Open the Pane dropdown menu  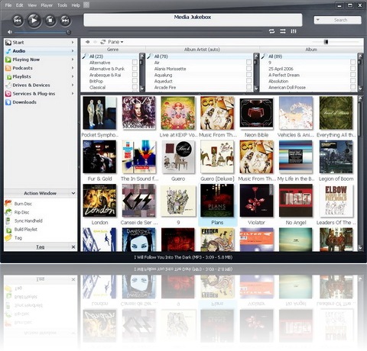115,42
